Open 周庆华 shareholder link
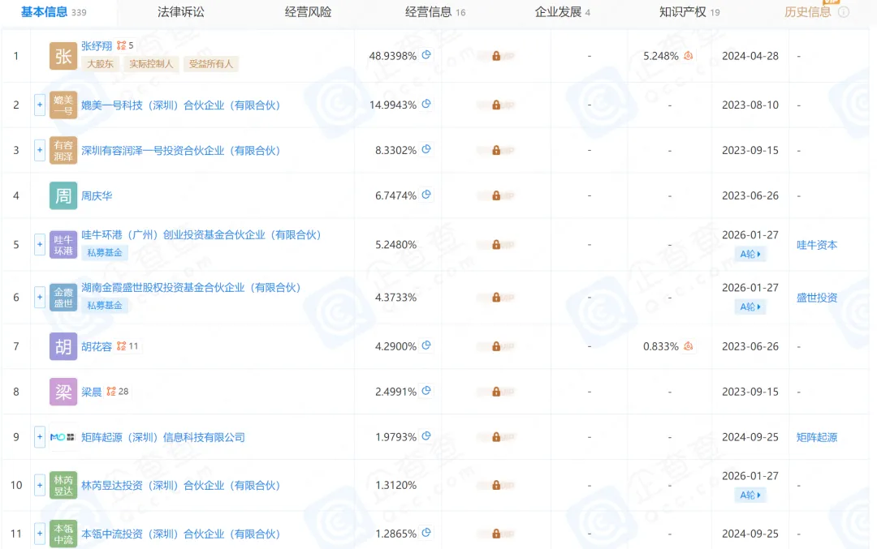877x549 pixels. pos(96,195)
